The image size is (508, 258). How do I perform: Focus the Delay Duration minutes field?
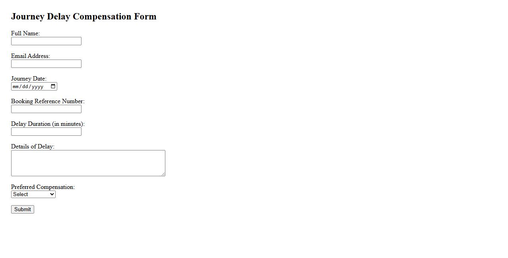click(x=46, y=132)
